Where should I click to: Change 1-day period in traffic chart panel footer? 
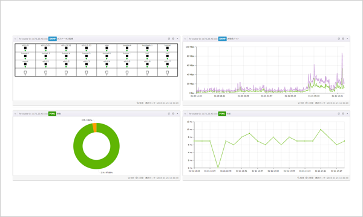click(x=309, y=103)
